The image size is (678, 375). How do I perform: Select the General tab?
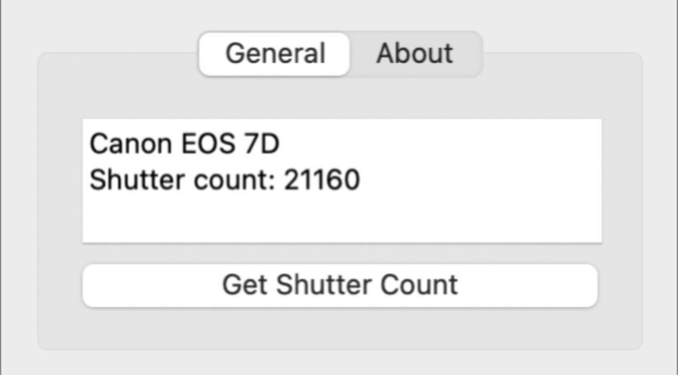point(275,54)
